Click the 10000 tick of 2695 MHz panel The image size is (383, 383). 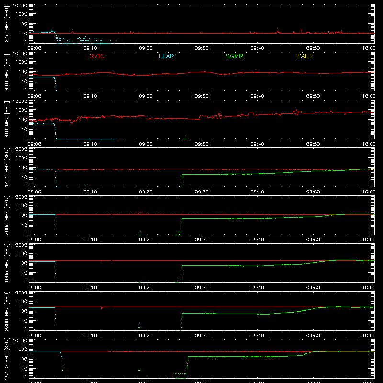[x=20, y=197]
